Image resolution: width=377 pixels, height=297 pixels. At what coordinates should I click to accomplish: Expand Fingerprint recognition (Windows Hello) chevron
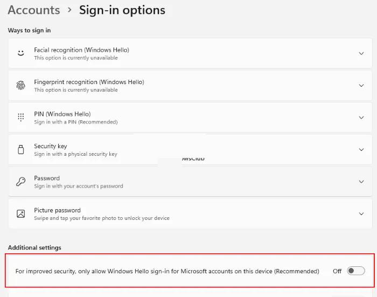(361, 86)
